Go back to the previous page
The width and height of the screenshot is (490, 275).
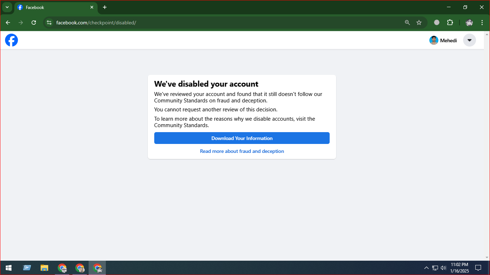pos(8,23)
